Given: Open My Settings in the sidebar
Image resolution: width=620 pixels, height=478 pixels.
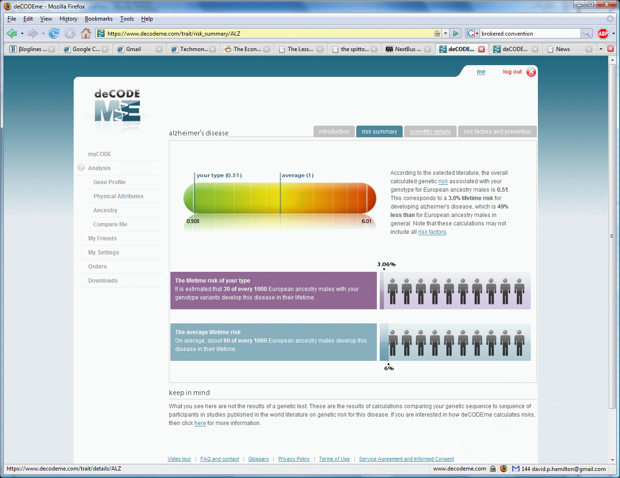Looking at the screenshot, I should pyautogui.click(x=104, y=253).
